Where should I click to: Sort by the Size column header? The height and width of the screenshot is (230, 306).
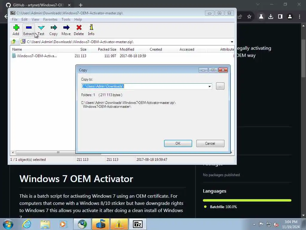[83, 49]
